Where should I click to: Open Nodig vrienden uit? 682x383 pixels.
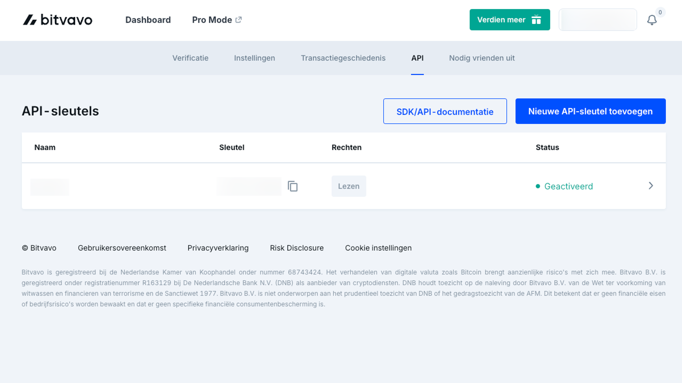click(482, 58)
